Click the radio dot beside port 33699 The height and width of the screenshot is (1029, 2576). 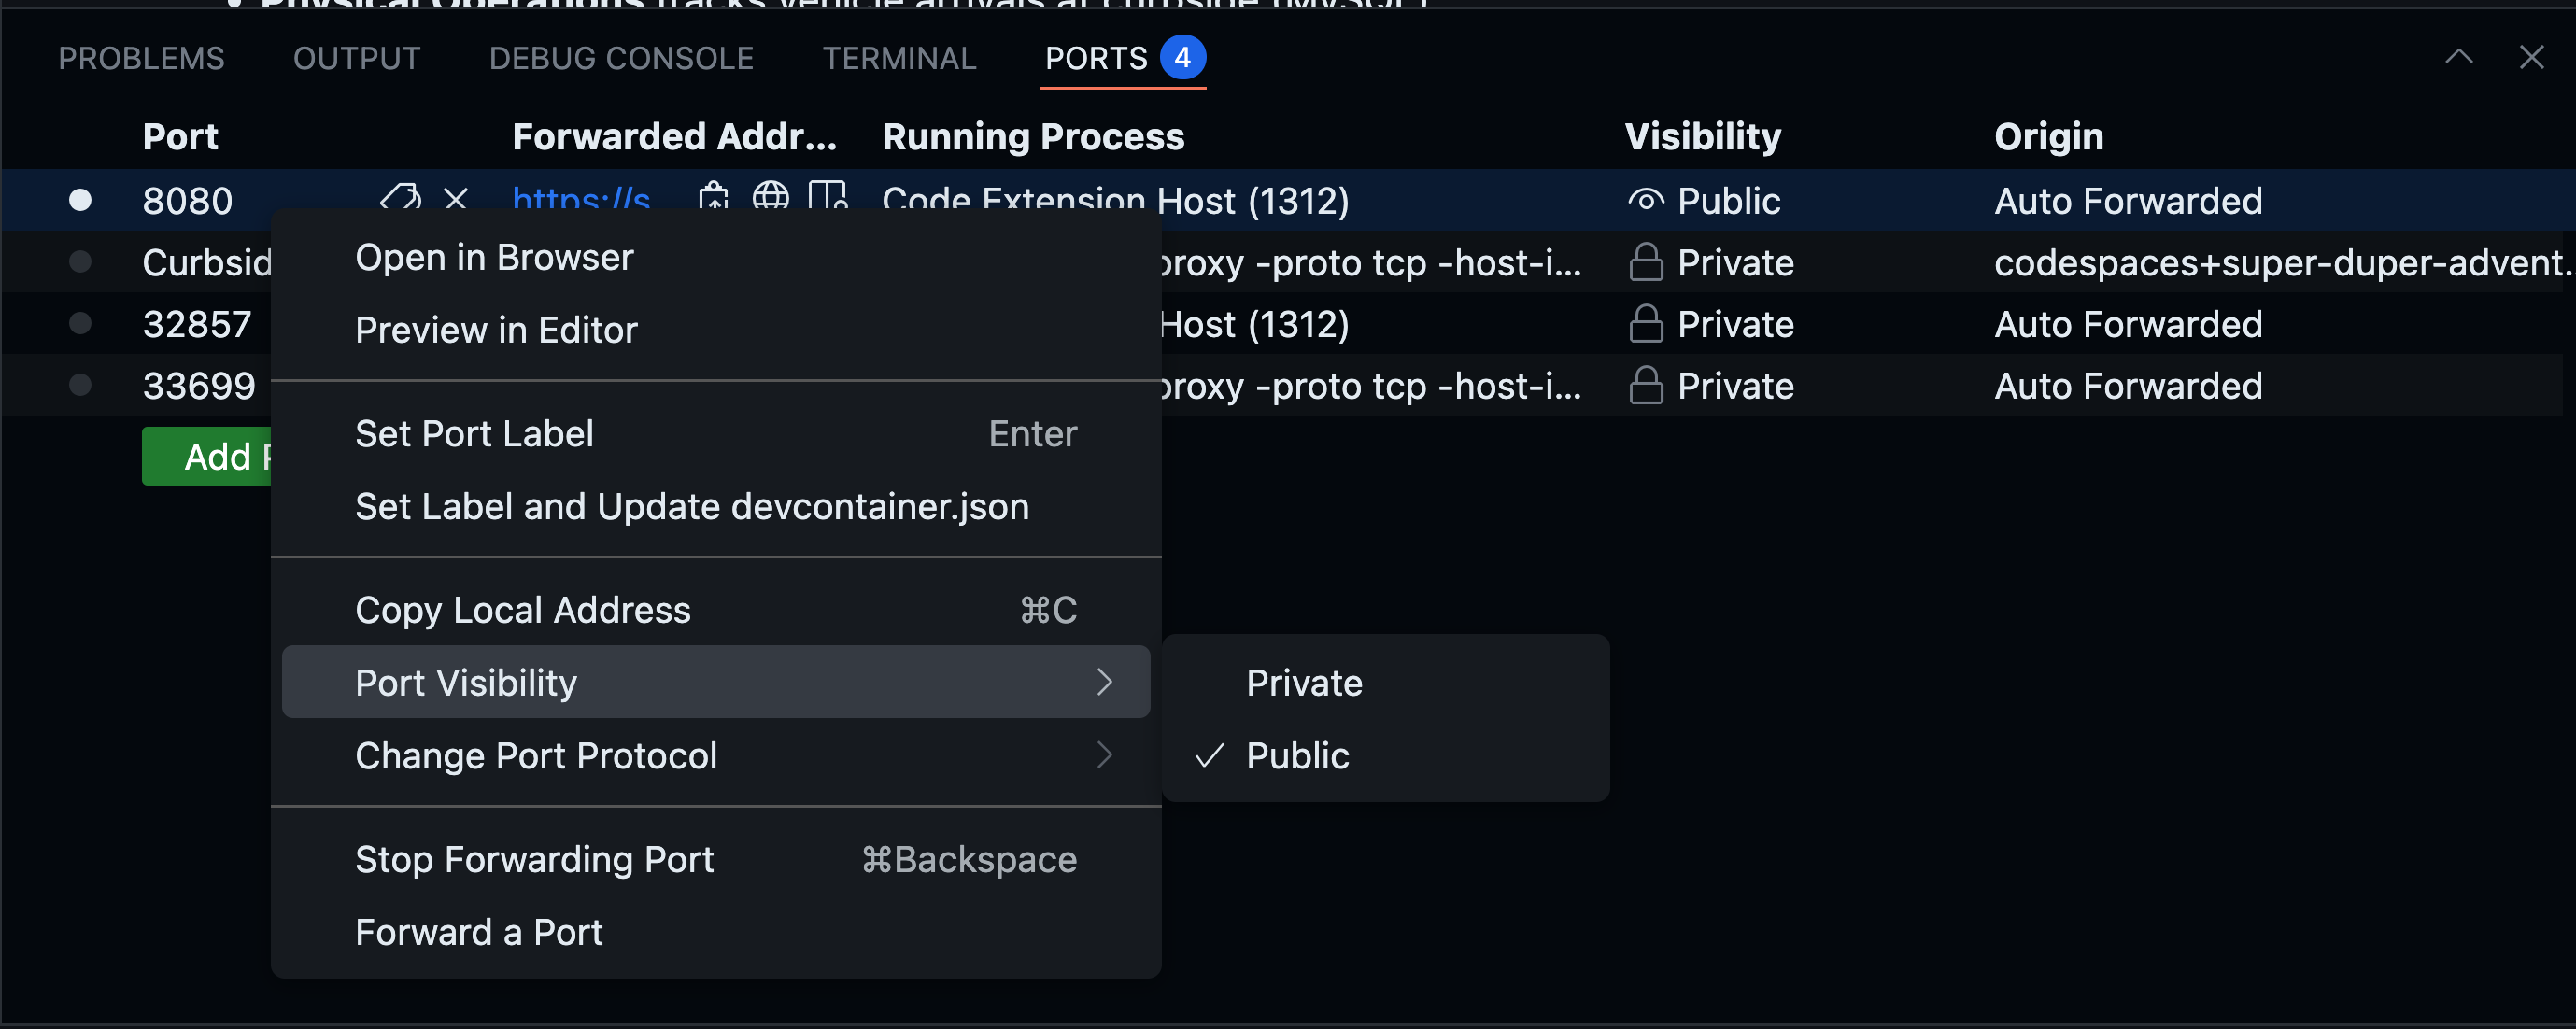(x=80, y=385)
